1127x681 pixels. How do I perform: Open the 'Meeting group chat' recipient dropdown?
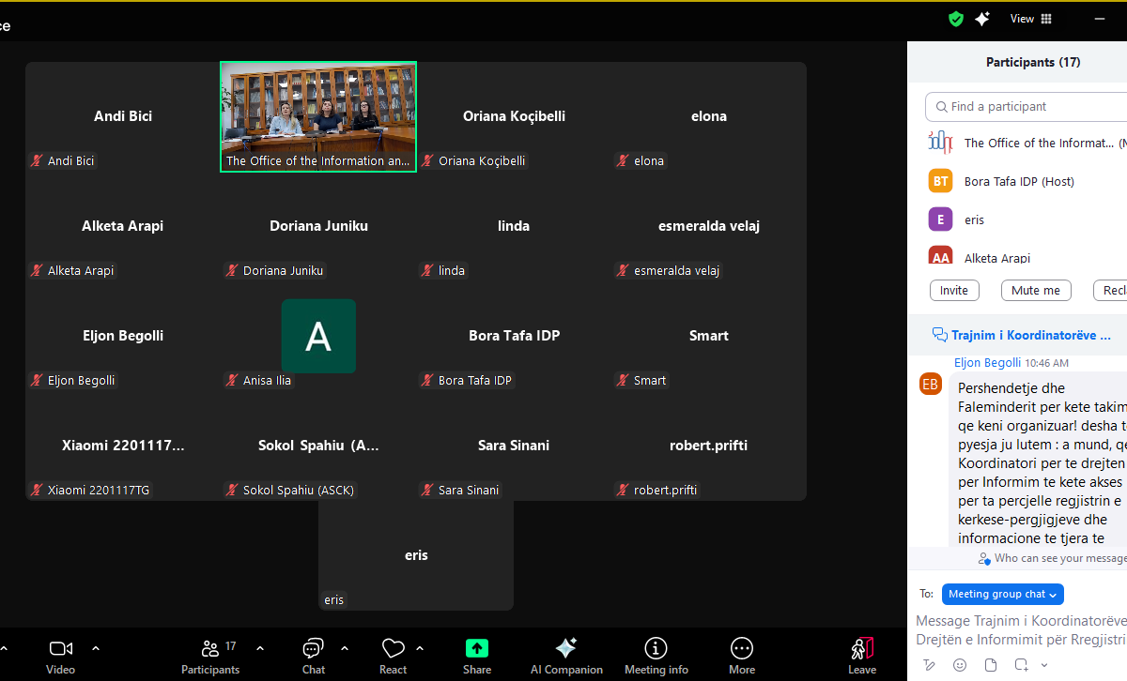click(x=1002, y=594)
